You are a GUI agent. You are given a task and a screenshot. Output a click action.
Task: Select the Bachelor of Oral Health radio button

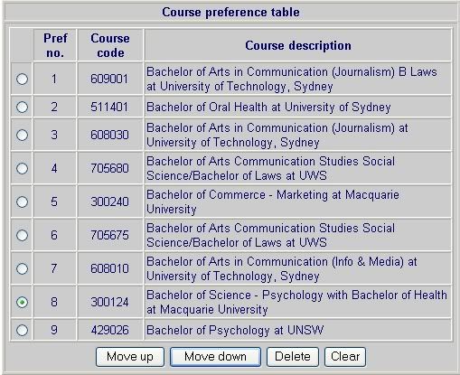pyautogui.click(x=22, y=107)
